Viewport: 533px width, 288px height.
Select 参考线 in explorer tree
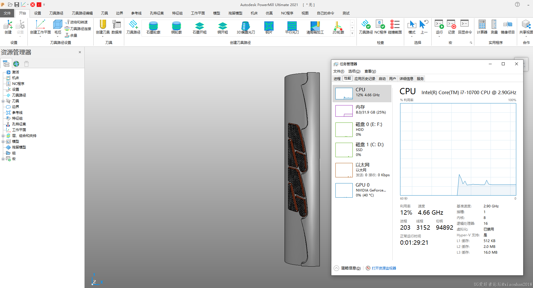(x=17, y=113)
